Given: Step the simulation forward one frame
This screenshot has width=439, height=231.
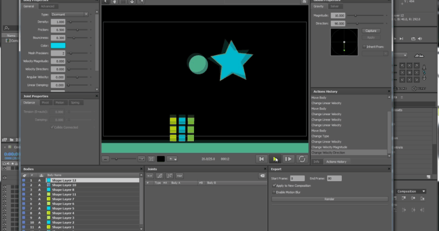Looking at the screenshot, I should point(288,159).
